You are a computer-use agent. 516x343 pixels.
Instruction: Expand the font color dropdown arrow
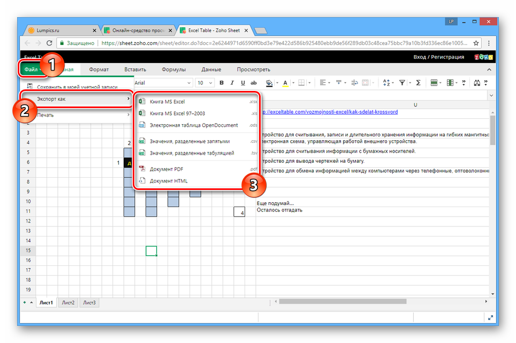click(293, 83)
